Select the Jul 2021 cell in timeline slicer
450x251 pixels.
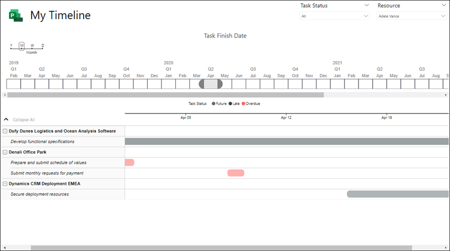click(x=422, y=84)
